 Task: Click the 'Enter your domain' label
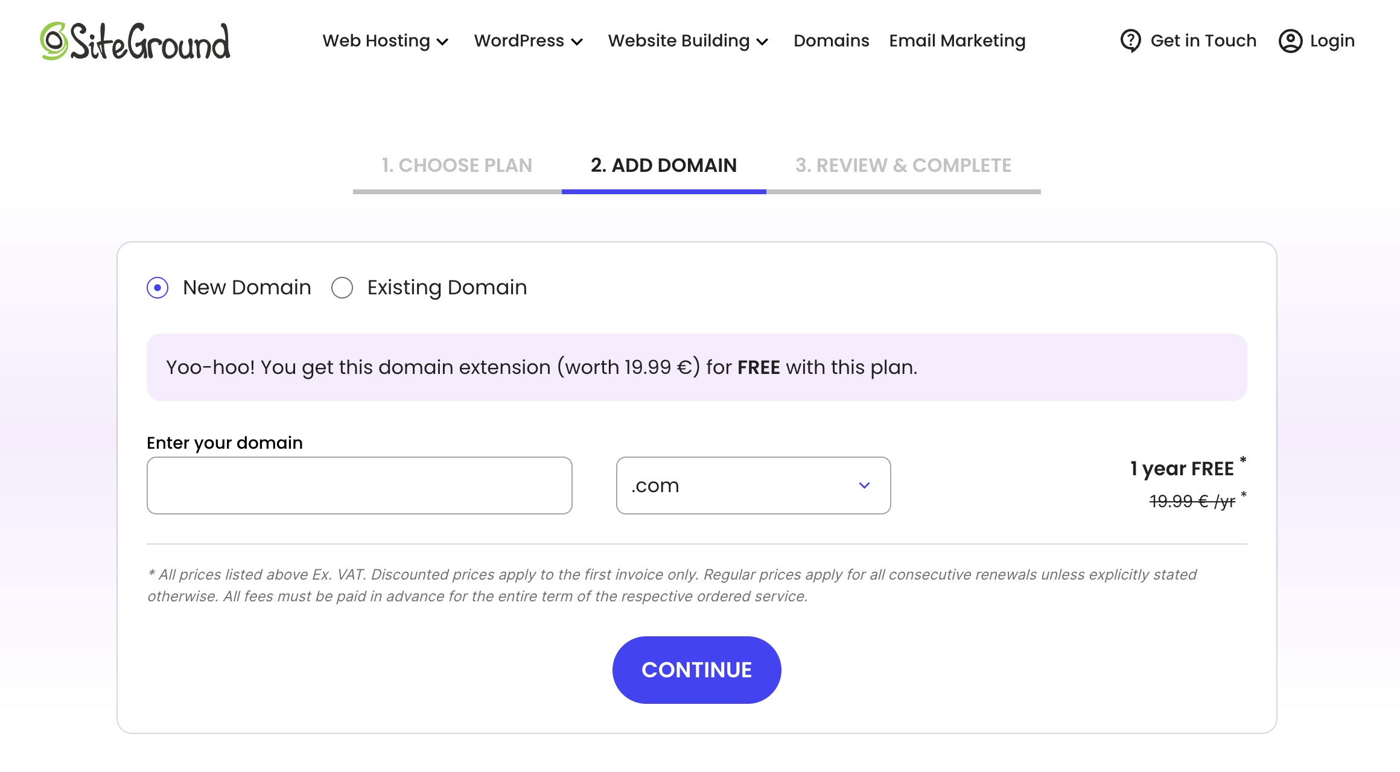click(x=224, y=443)
